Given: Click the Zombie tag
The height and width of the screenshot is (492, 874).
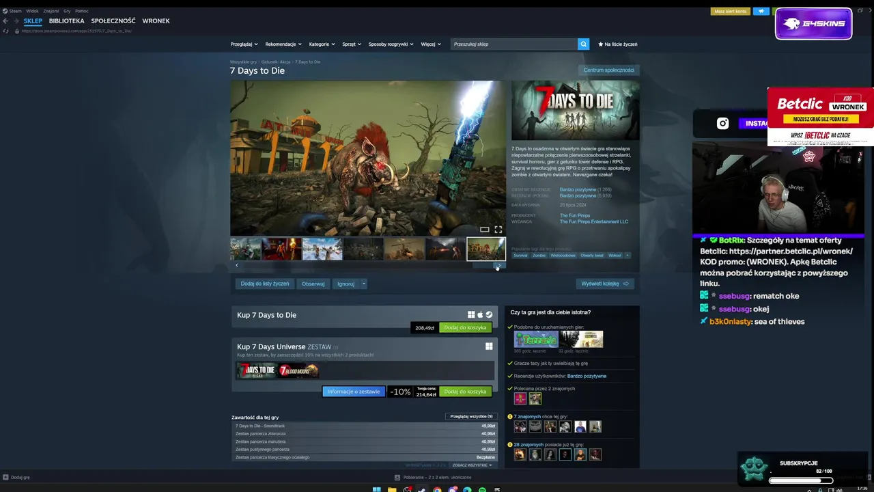Looking at the screenshot, I should [539, 255].
